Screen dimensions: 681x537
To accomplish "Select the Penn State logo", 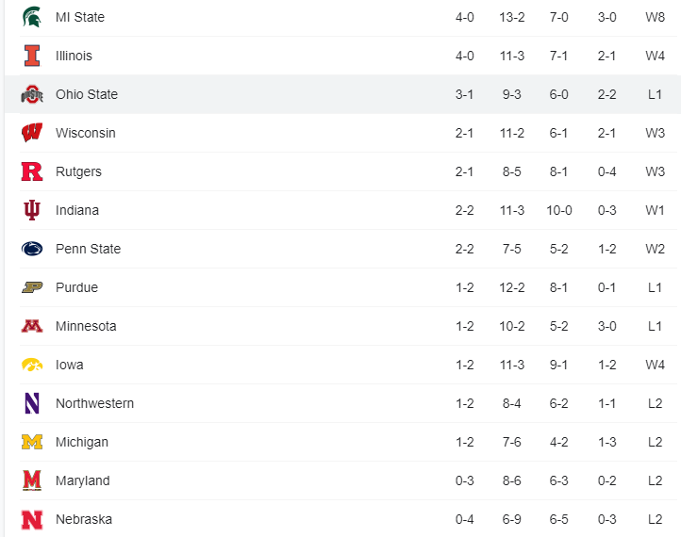I will coord(32,249).
